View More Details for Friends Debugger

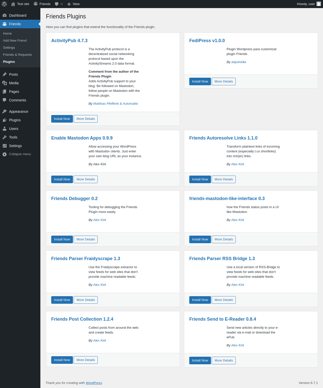point(86,239)
